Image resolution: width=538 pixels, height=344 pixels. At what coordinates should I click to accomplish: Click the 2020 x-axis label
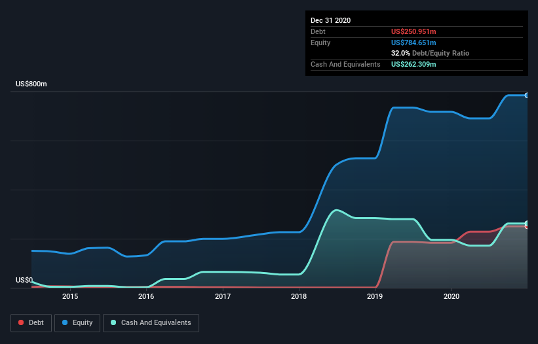pos(452,296)
